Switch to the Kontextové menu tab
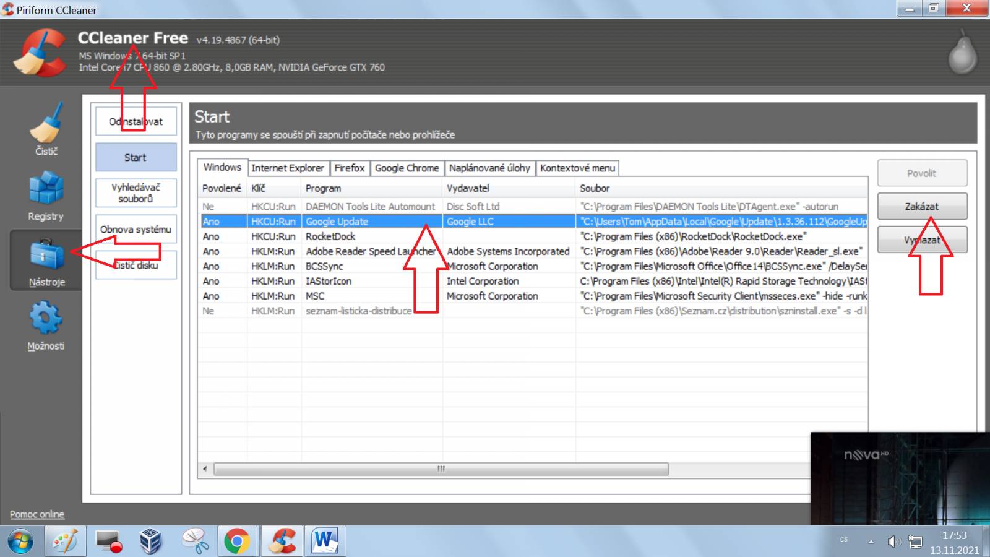Image resolution: width=990 pixels, height=557 pixels. [578, 168]
